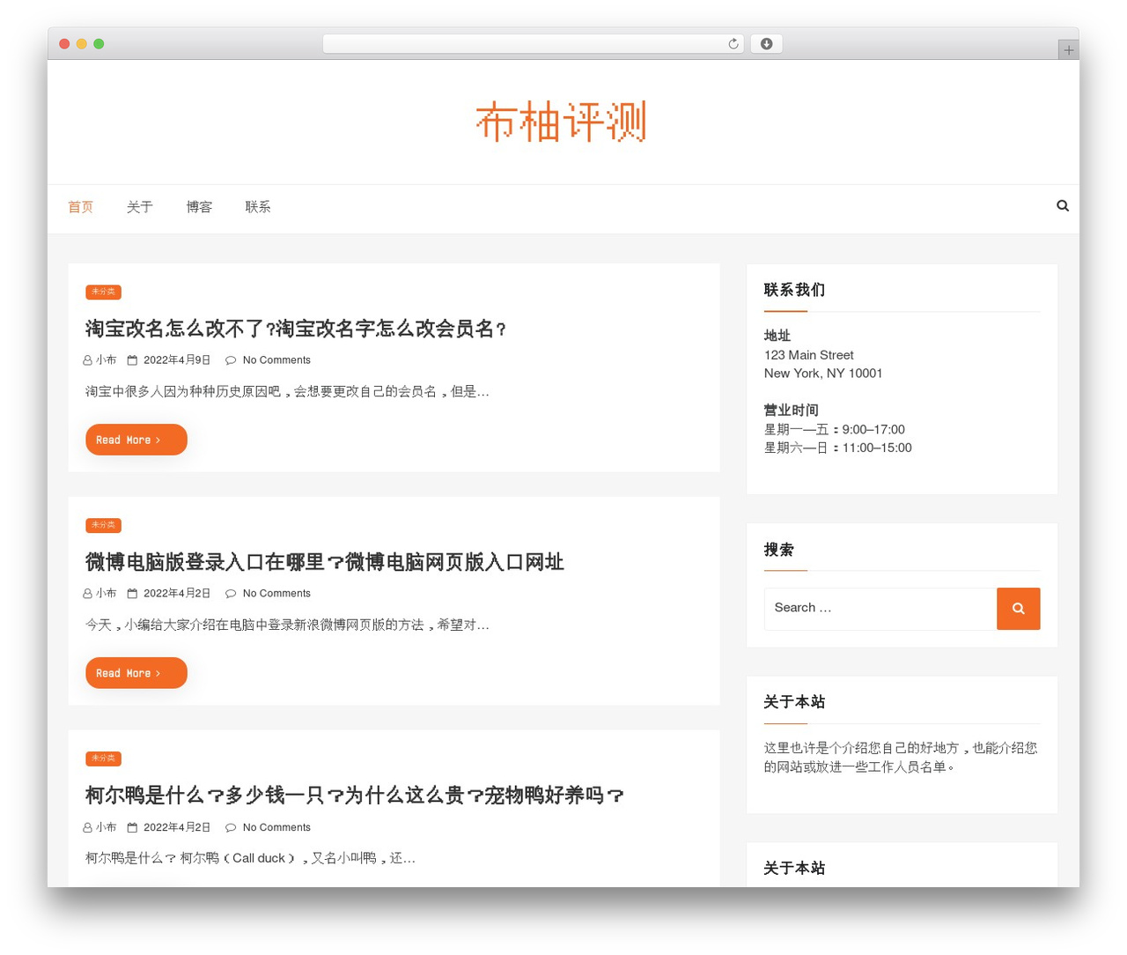Click the address text 123 Main Street
The width and height of the screenshot is (1127, 955).
tap(809, 355)
